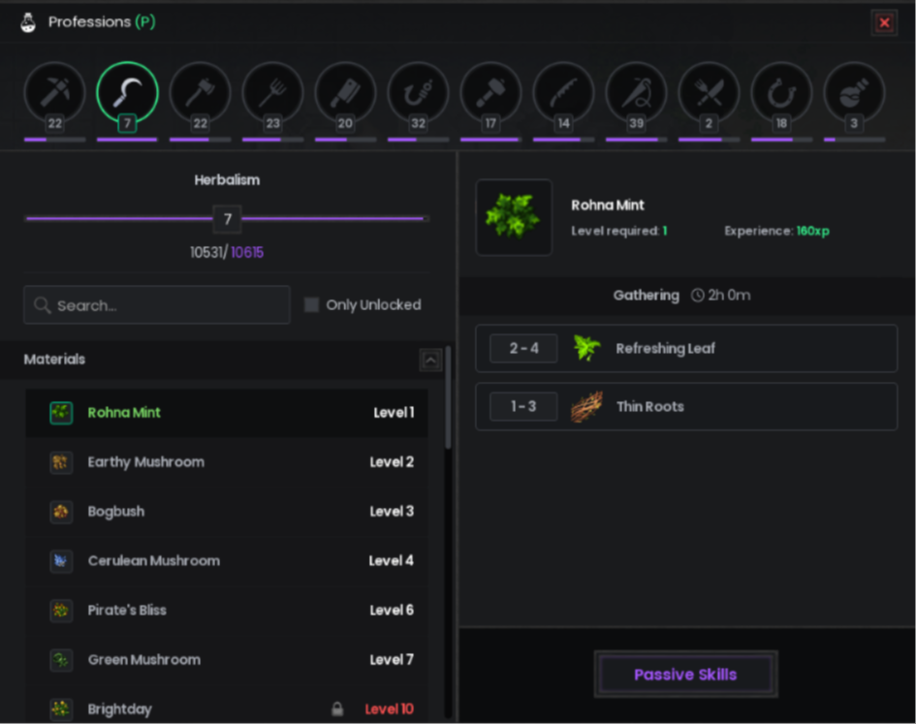Click the Bogbush list icon
Image resolution: width=916 pixels, height=724 pixels.
coord(61,512)
